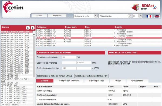Viewport: 162px width, 106px height.
Task: Open the SI units dropdown
Action: pos(137,16)
